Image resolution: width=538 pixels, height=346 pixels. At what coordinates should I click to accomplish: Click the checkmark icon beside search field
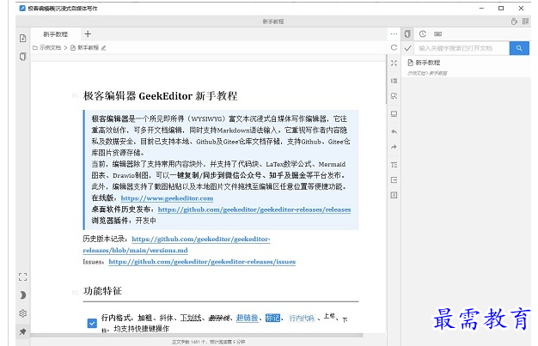[x=407, y=48]
